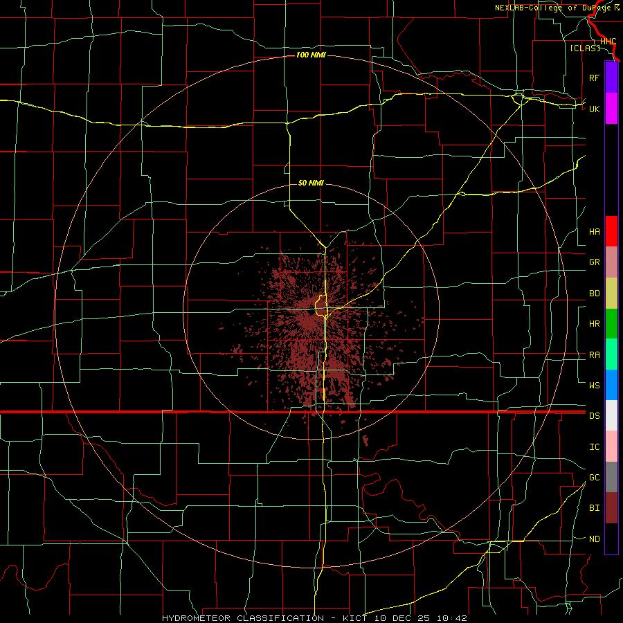Click the HR legend label
The image size is (623, 623).
point(594,324)
